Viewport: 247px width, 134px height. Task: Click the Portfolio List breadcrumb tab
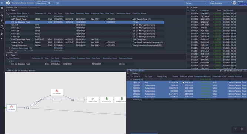click(x=11, y=7)
